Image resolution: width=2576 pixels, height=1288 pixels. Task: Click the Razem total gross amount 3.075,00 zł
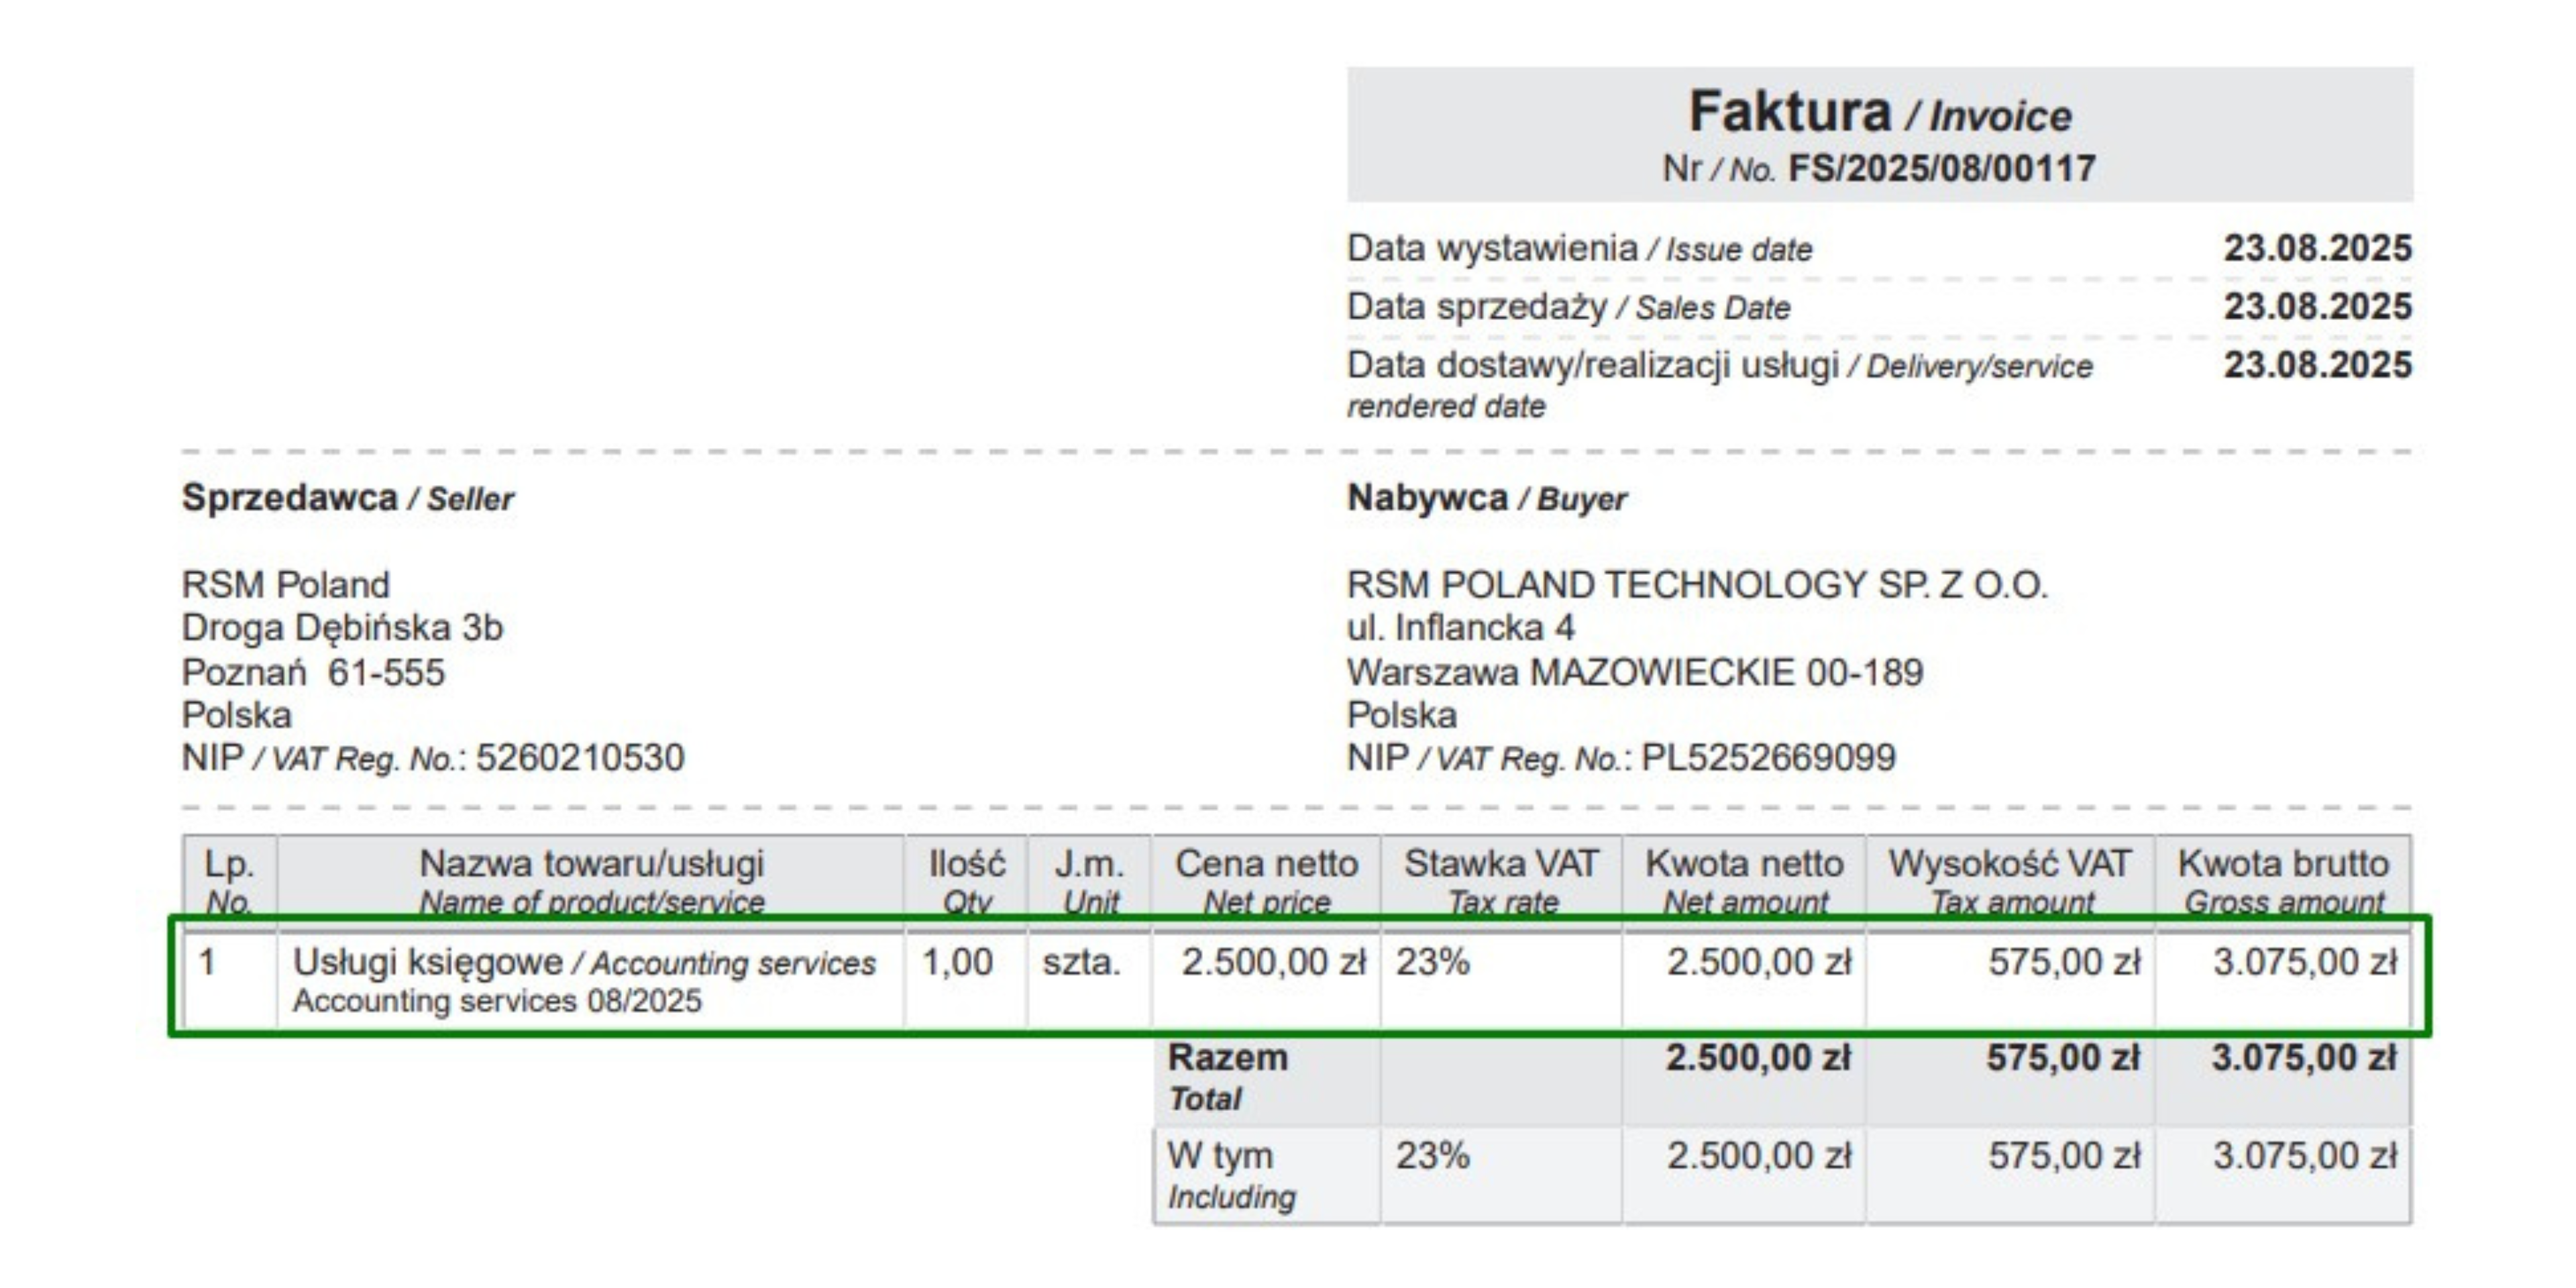[x=2303, y=1058]
